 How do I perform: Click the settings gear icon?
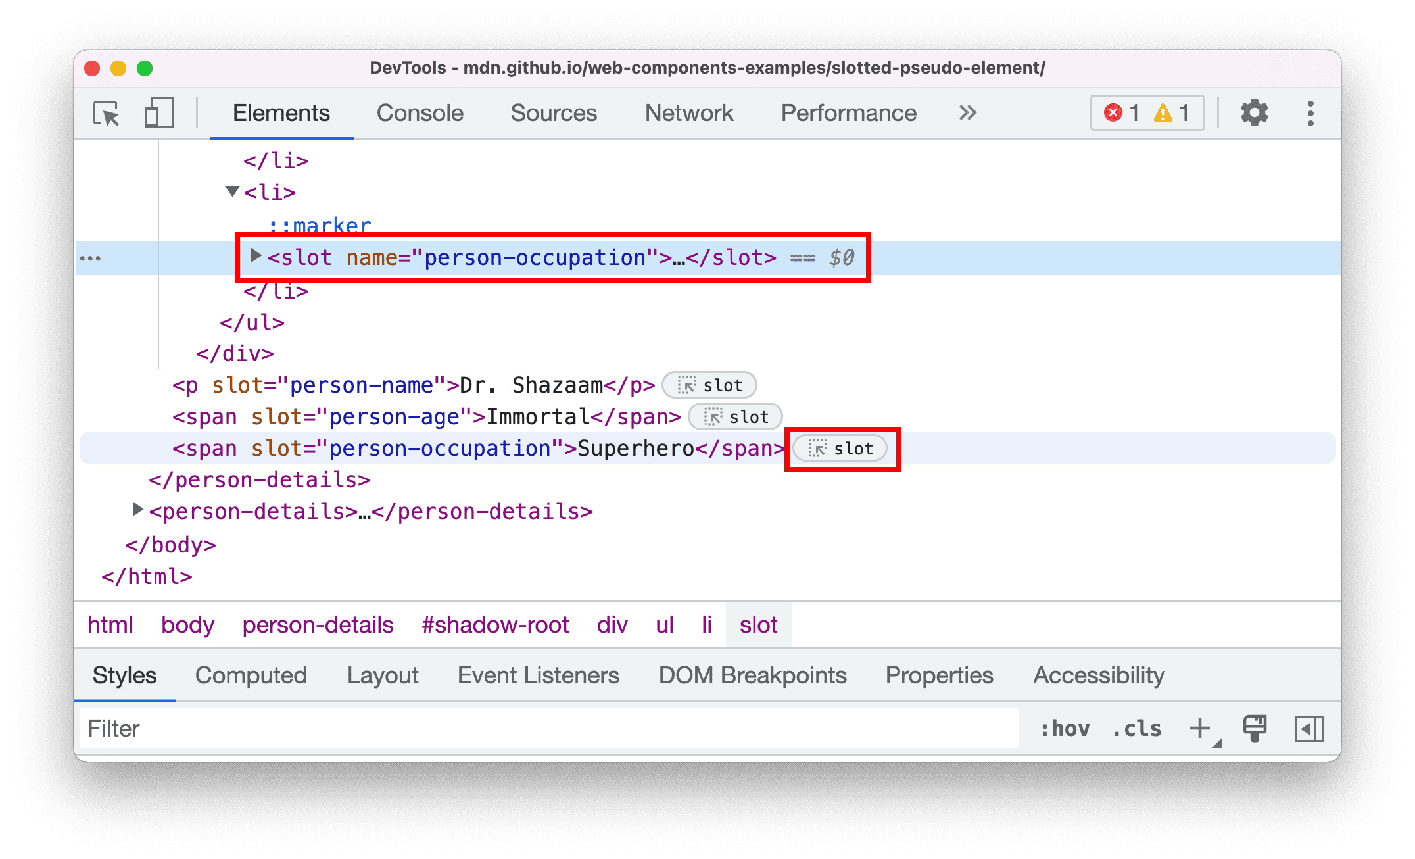[x=1257, y=114]
